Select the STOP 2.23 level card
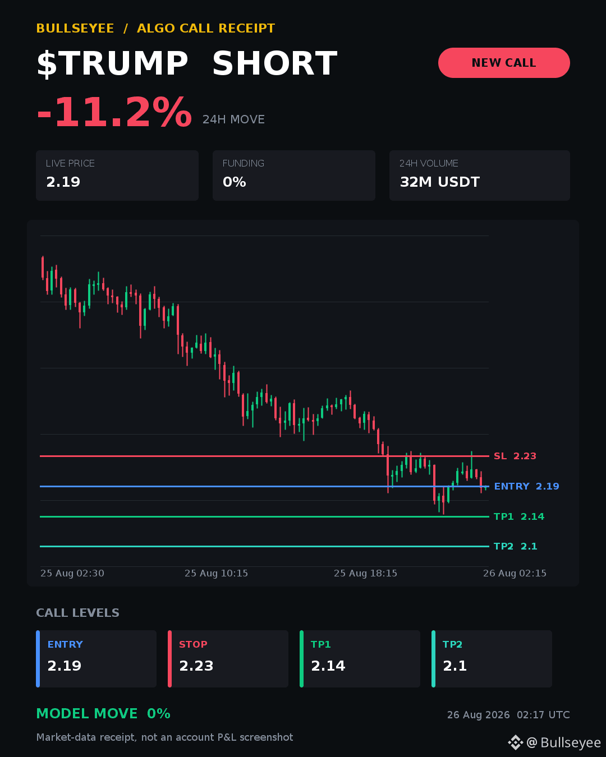The width and height of the screenshot is (606, 757). pos(228,659)
